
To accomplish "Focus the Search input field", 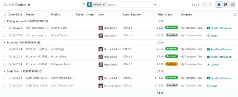I will pyautogui.click(x=130, y=5).
